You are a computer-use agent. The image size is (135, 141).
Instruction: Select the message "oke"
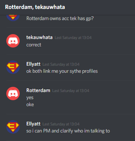[x=30, y=105]
